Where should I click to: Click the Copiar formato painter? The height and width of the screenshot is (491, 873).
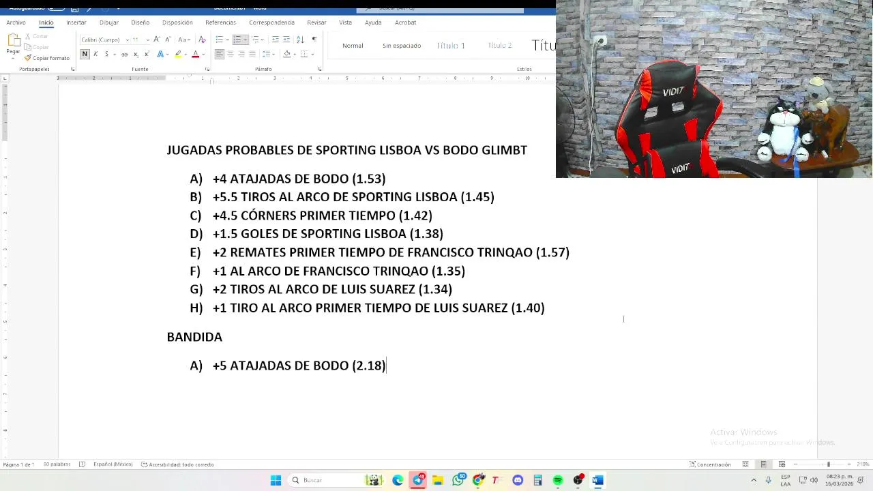[47, 58]
